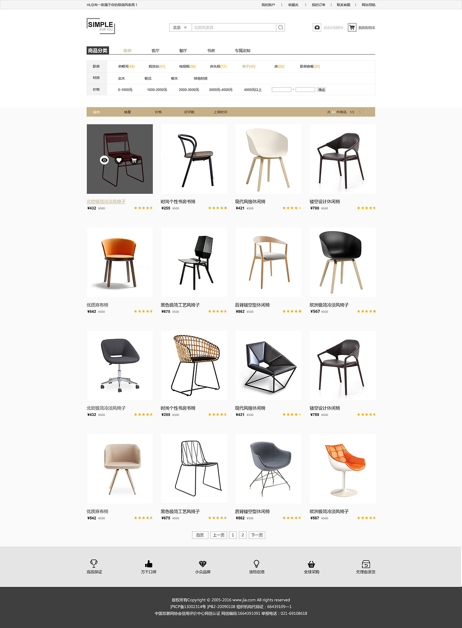
Task: Select the 0-1000元 price filter
Action: (x=125, y=89)
